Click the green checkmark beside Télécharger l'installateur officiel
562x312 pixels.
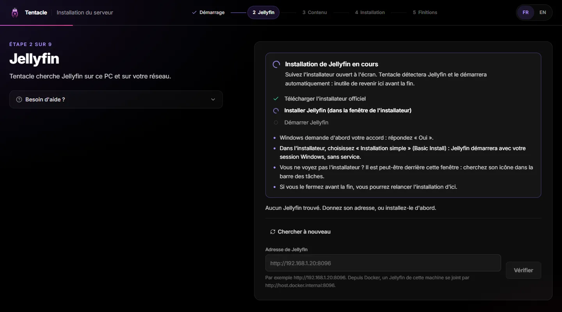click(x=276, y=99)
